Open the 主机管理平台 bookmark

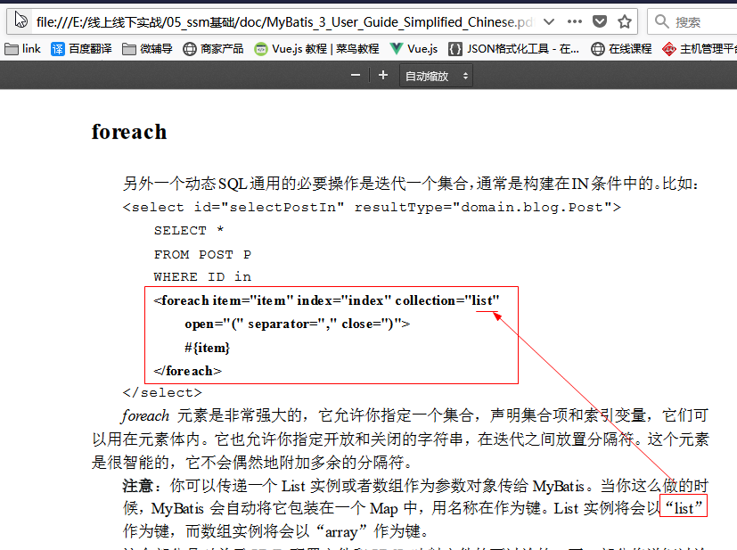pyautogui.click(x=699, y=49)
